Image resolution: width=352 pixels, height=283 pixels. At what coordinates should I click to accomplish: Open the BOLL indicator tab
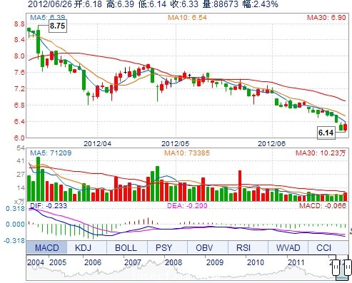126,247
